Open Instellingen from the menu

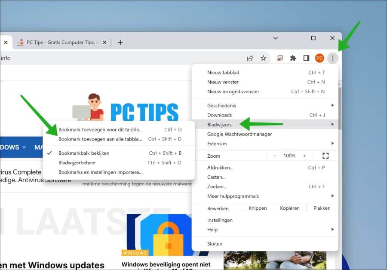pyautogui.click(x=265, y=220)
